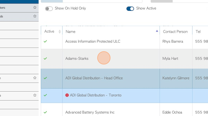Image resolution: width=208 pixels, height=116 pixels.
Task: Click the Contact Person column header
Action: [x=175, y=32]
